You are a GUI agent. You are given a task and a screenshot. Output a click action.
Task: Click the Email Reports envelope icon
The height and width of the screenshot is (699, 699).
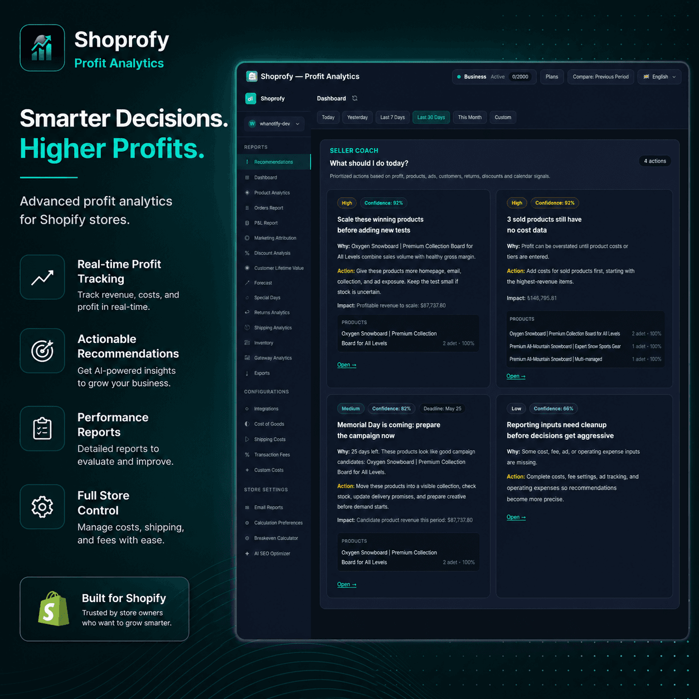pyautogui.click(x=247, y=508)
